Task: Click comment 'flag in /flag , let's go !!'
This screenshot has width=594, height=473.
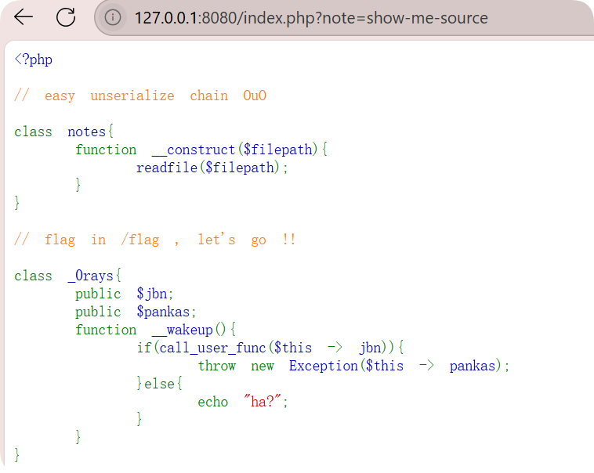Action: (154, 240)
